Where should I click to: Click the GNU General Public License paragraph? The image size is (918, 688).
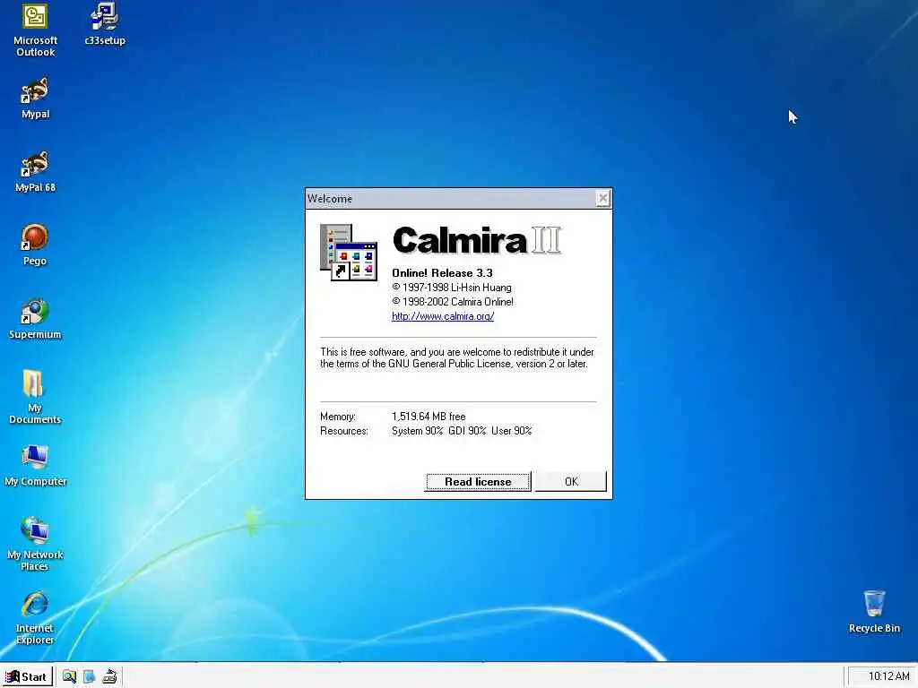[456, 357]
